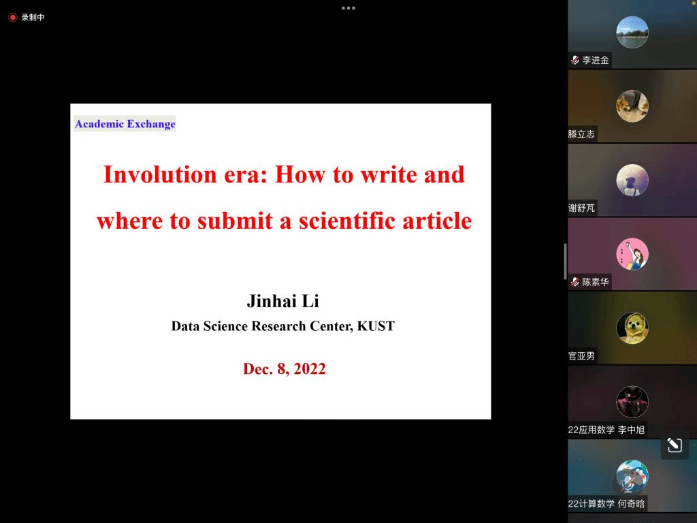Screen dimensions: 697x523
Task: Click the muted mic icon beside 陈素华
Action: tap(575, 281)
